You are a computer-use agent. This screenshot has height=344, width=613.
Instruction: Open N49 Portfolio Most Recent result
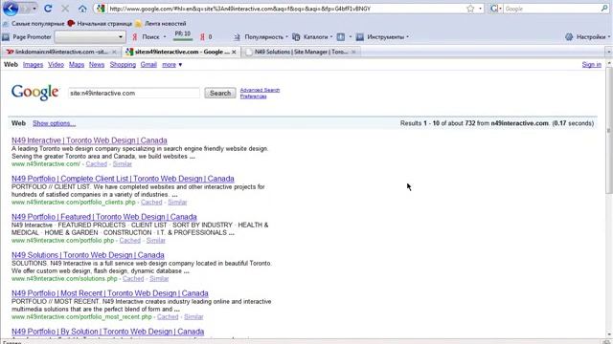[110, 293]
